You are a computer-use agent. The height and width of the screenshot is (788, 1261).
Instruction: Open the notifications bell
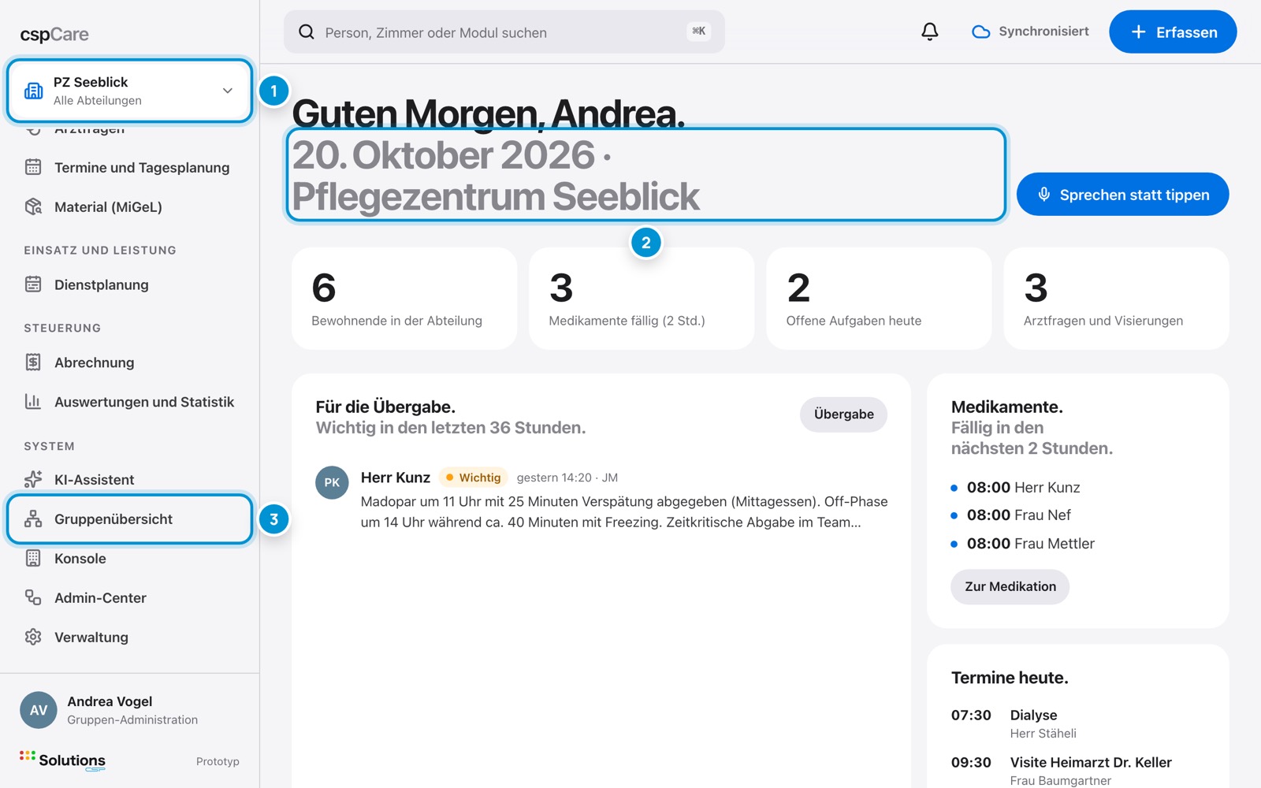click(x=930, y=32)
